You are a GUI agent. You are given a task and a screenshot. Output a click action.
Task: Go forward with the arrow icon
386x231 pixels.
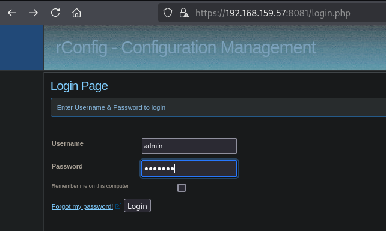(34, 13)
